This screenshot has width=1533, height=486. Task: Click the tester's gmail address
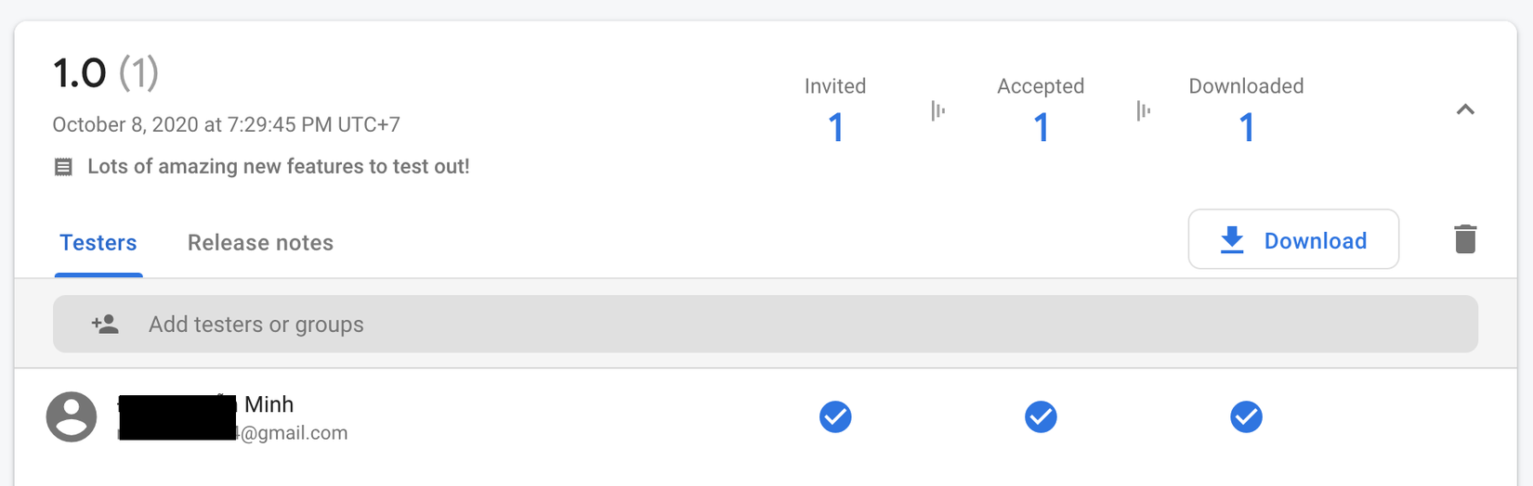coord(293,433)
